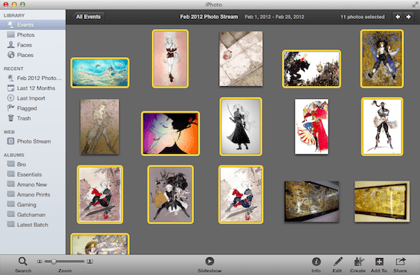Click the Events palm tree icon
420x275 pixels.
[x=11, y=25]
